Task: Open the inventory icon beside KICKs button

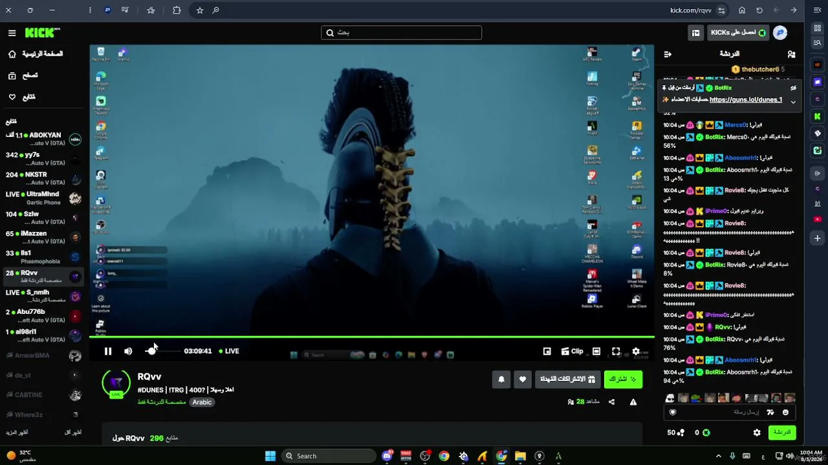Action: pos(695,33)
